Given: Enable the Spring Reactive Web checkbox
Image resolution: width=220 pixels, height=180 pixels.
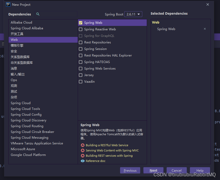Looking at the screenshot, I should (x=81, y=29).
